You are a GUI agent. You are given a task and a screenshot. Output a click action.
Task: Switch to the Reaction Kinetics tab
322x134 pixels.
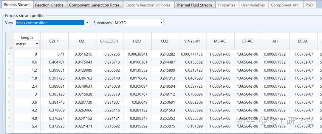tap(49, 5)
